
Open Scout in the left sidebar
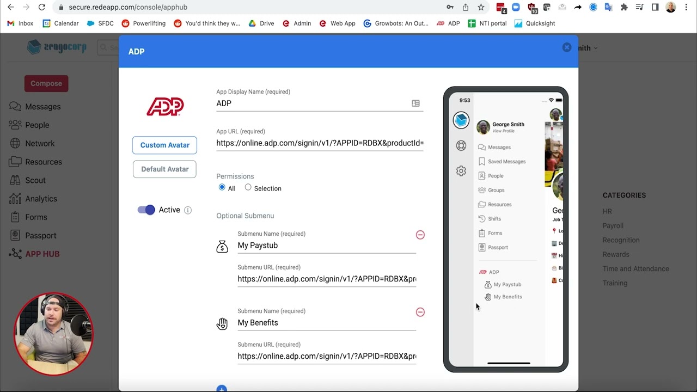point(27,180)
